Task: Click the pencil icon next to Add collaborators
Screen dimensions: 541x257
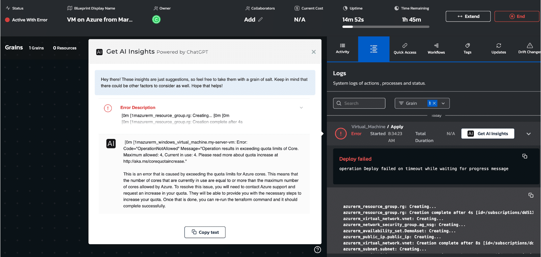Action: click(x=260, y=20)
